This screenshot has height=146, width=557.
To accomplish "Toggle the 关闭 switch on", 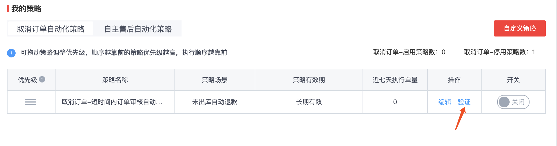I will point(513,102).
